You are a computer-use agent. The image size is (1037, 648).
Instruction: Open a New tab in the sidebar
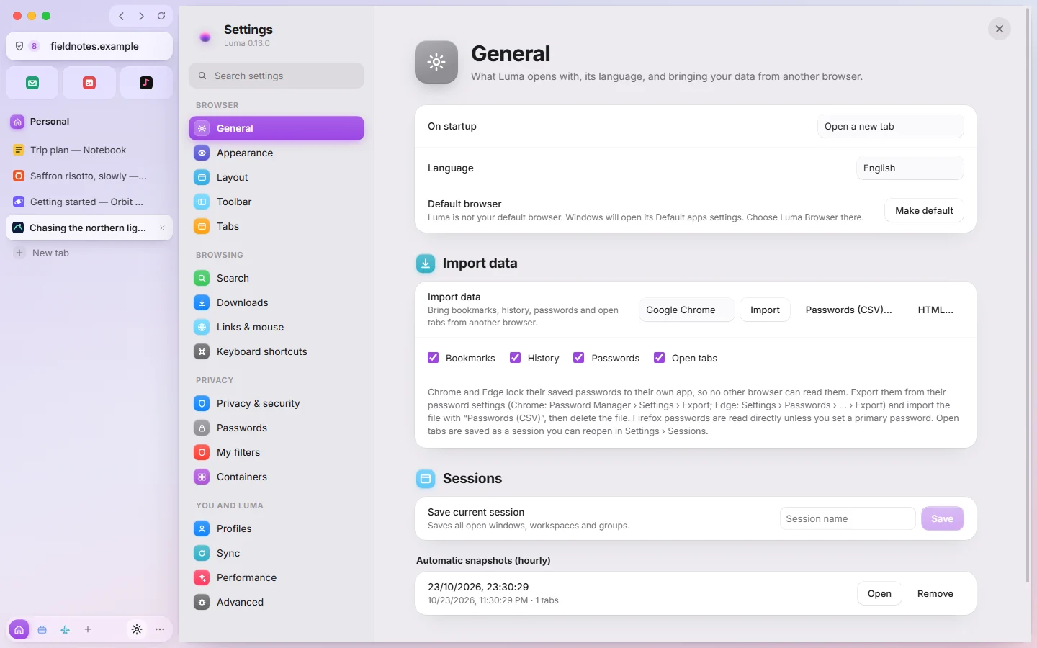[89, 253]
